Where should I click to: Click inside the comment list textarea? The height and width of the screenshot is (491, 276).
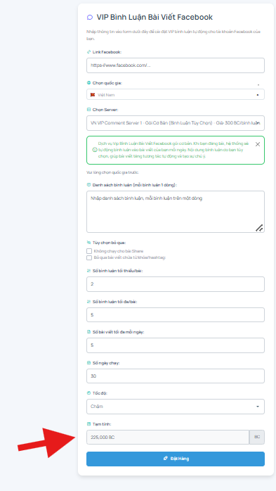pos(176,212)
